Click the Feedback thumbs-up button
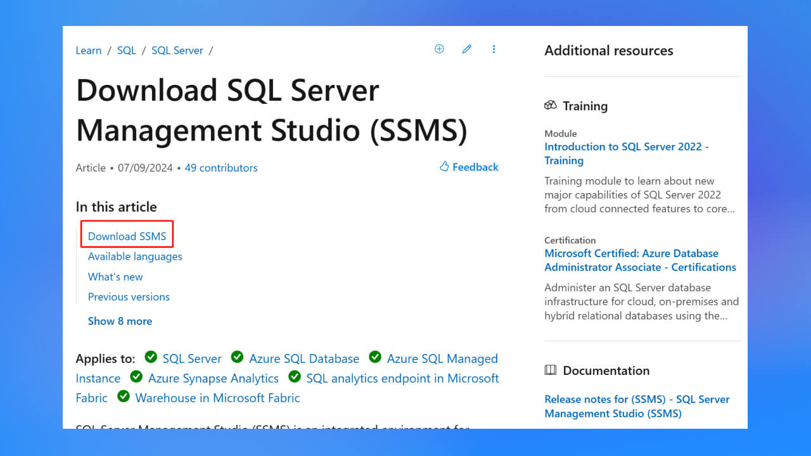 click(x=469, y=167)
